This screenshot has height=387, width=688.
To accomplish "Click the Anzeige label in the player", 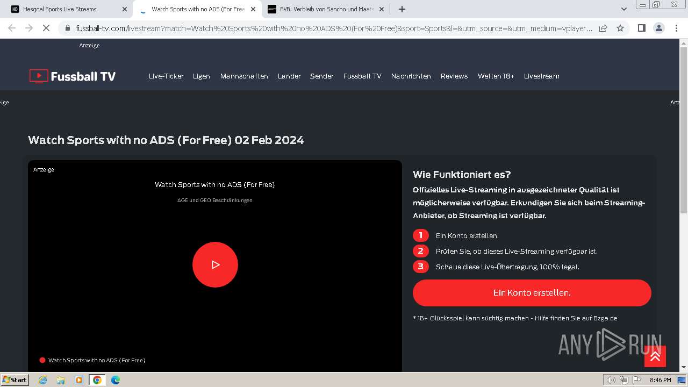I will (44, 169).
